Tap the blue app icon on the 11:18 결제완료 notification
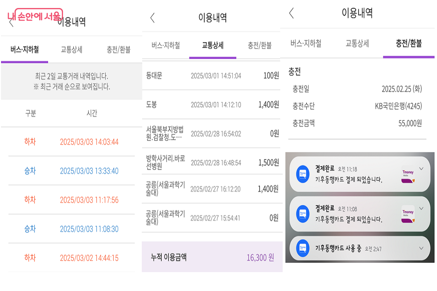Image resolution: width=437 pixels, height=291 pixels. click(303, 174)
